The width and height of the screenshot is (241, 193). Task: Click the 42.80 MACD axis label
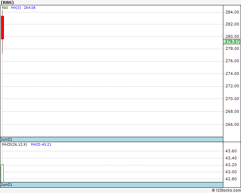(x=231, y=179)
